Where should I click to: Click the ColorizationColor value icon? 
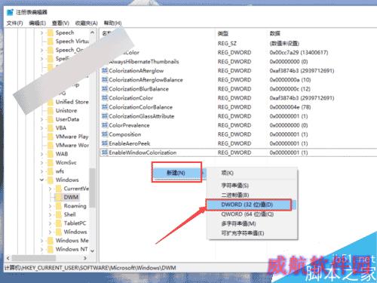point(105,98)
